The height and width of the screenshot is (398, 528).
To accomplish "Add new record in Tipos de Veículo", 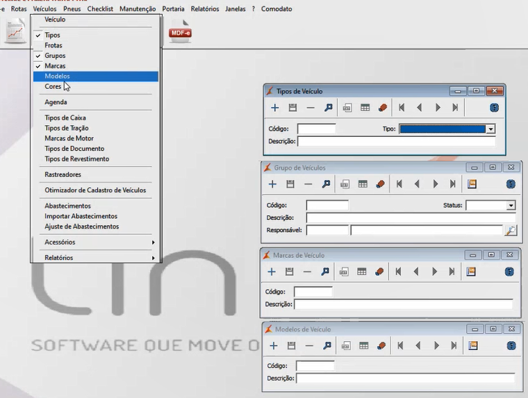I will pyautogui.click(x=275, y=108).
